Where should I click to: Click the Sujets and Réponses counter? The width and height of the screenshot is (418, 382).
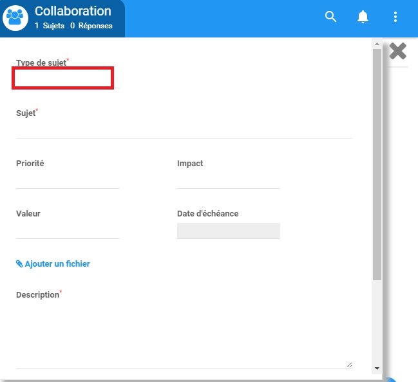(x=73, y=26)
